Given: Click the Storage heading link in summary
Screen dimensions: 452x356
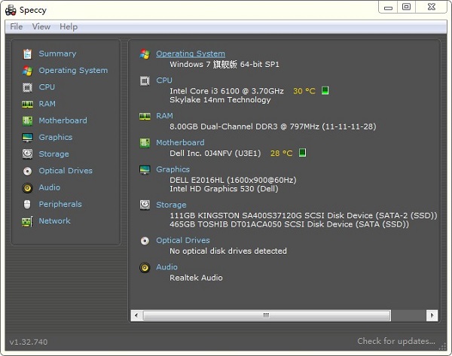Looking at the screenshot, I should click(171, 205).
